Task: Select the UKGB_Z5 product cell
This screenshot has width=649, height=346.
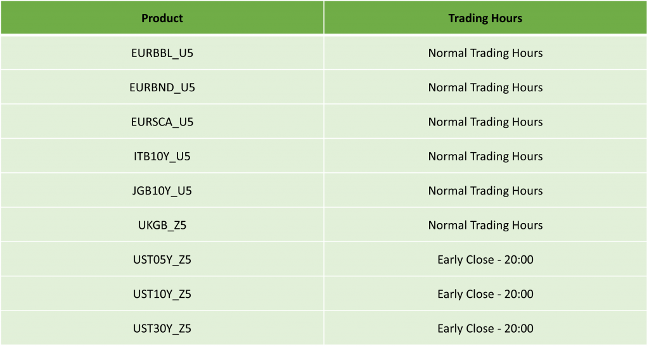Action: [x=162, y=225]
